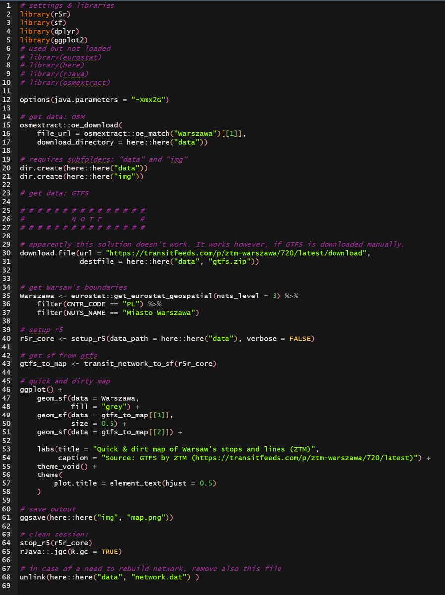
Task: Click line number 69 in the gutter
Action: tap(6, 586)
